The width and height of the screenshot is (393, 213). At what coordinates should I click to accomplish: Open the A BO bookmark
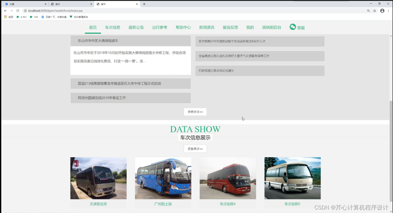click(x=21, y=17)
